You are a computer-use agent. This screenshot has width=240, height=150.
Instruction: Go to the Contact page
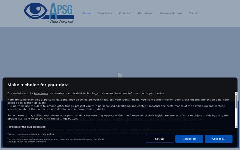pos(193,13)
